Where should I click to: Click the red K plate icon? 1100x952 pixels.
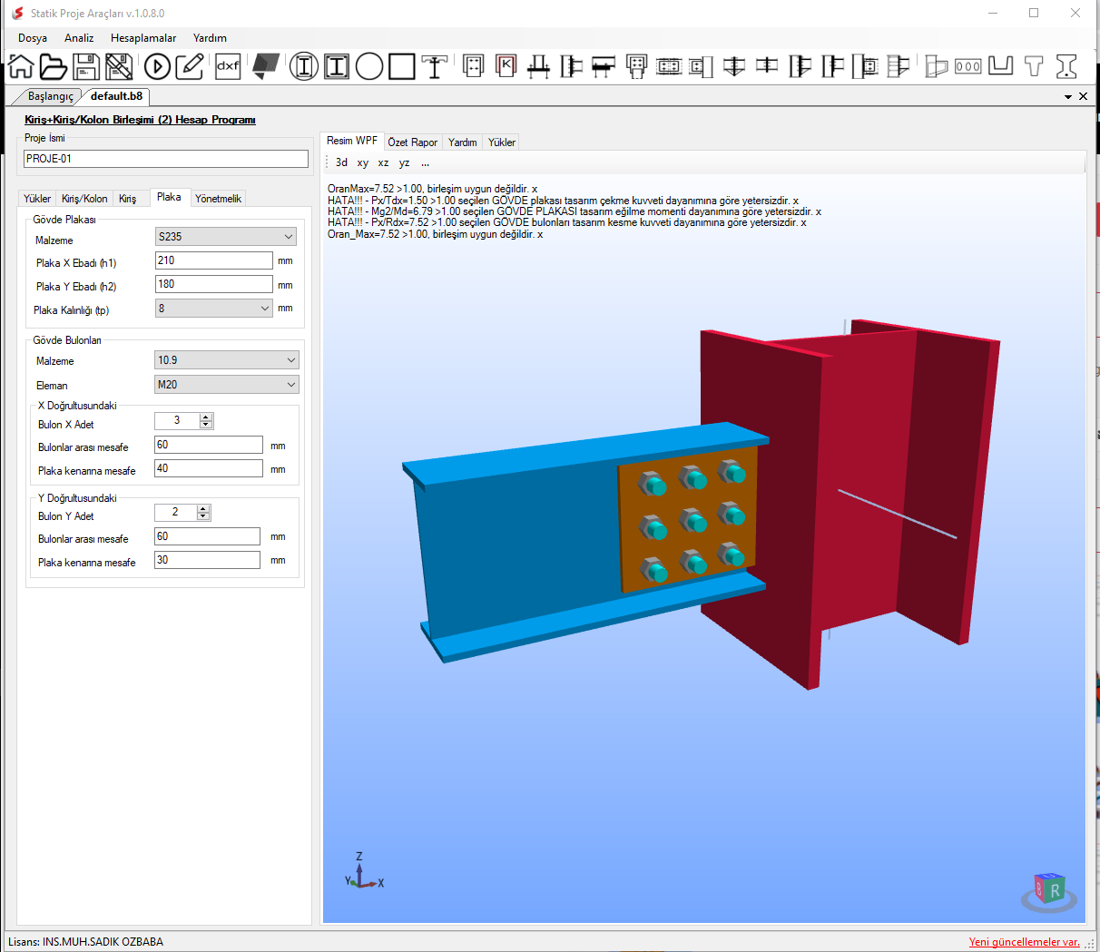[x=506, y=65]
